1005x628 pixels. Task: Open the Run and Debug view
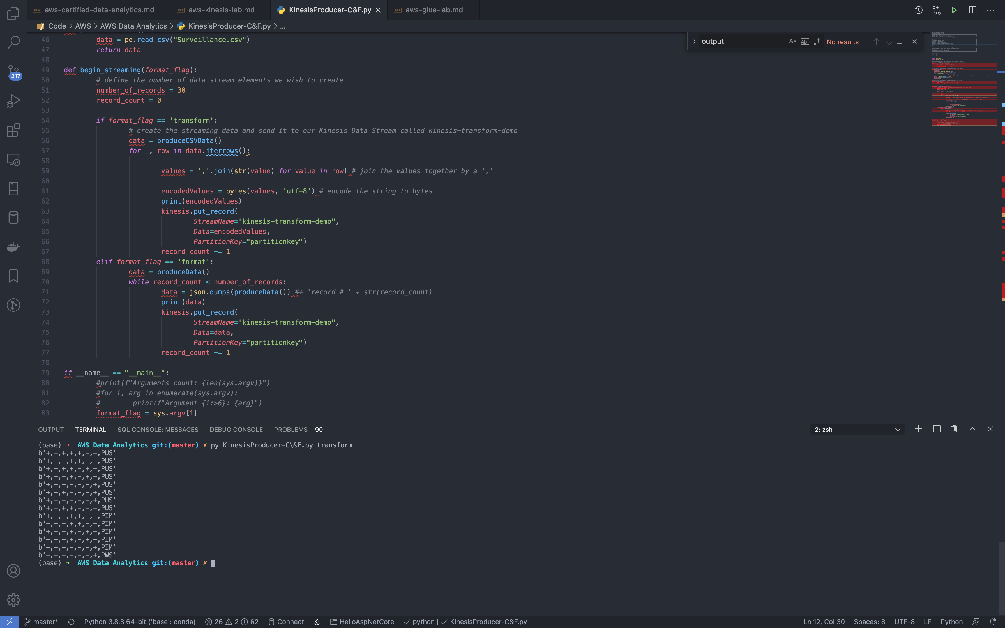tap(13, 101)
